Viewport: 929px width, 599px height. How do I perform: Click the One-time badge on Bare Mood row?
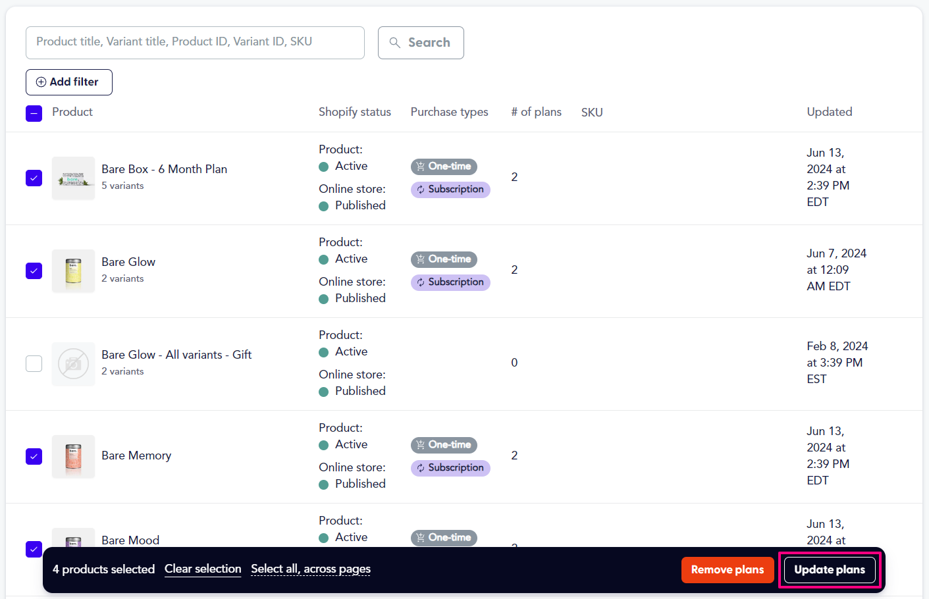click(x=444, y=538)
